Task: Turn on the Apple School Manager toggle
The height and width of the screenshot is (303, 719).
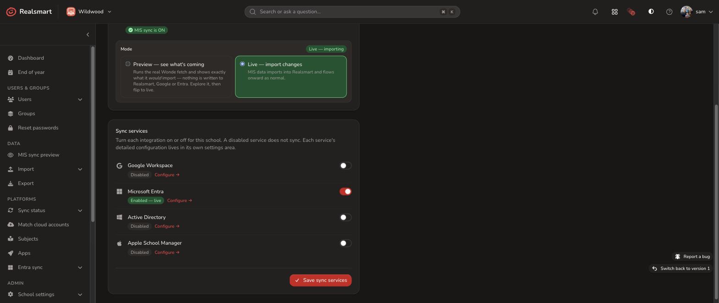Action: [x=345, y=243]
